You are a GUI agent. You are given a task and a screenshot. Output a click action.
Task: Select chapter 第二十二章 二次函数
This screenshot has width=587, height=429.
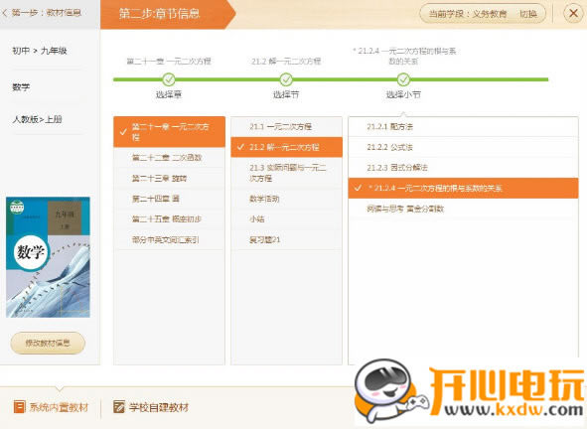tap(169, 158)
